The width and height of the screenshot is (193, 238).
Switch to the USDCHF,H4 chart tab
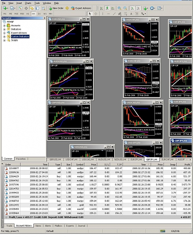(71, 160)
